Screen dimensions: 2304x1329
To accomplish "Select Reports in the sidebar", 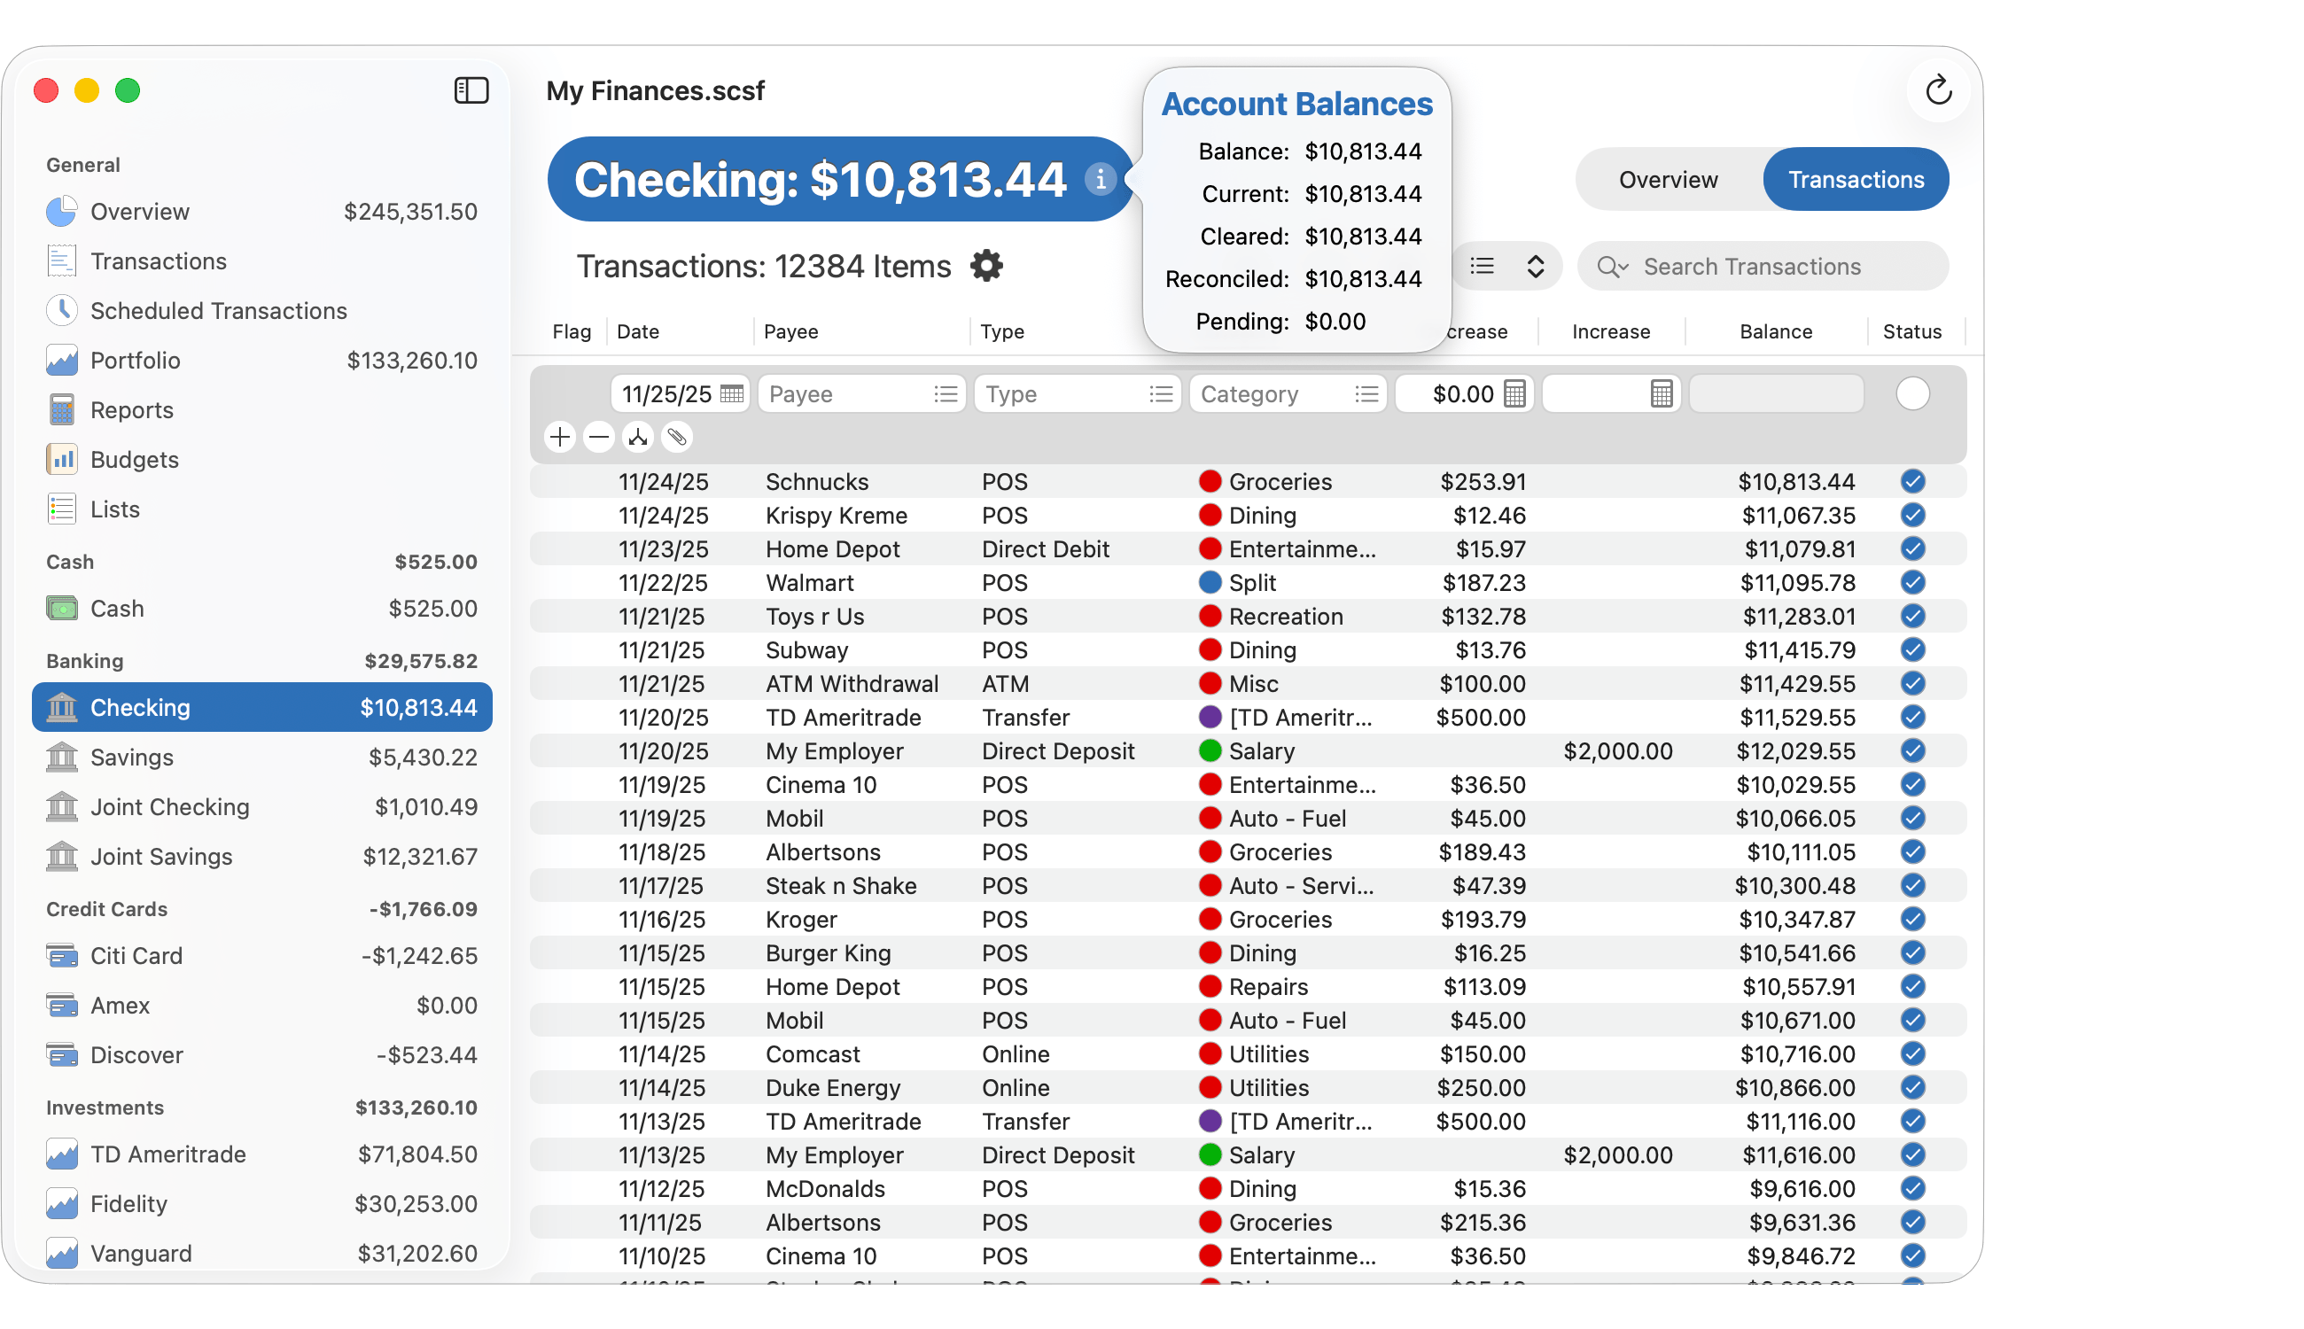I will pyautogui.click(x=130, y=410).
